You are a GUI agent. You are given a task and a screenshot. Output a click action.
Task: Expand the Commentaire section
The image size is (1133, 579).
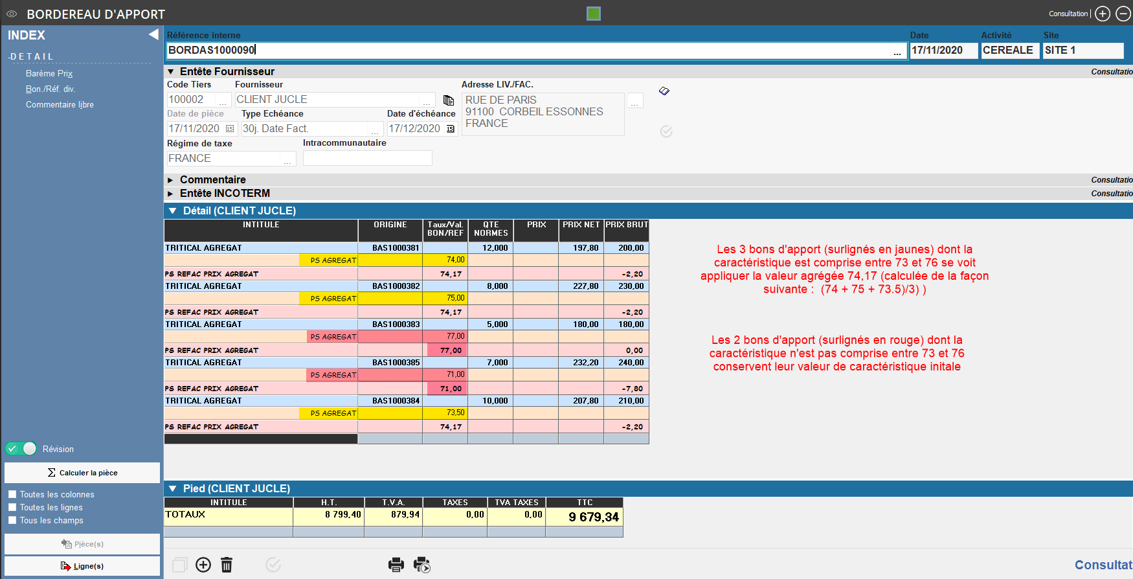click(x=171, y=180)
